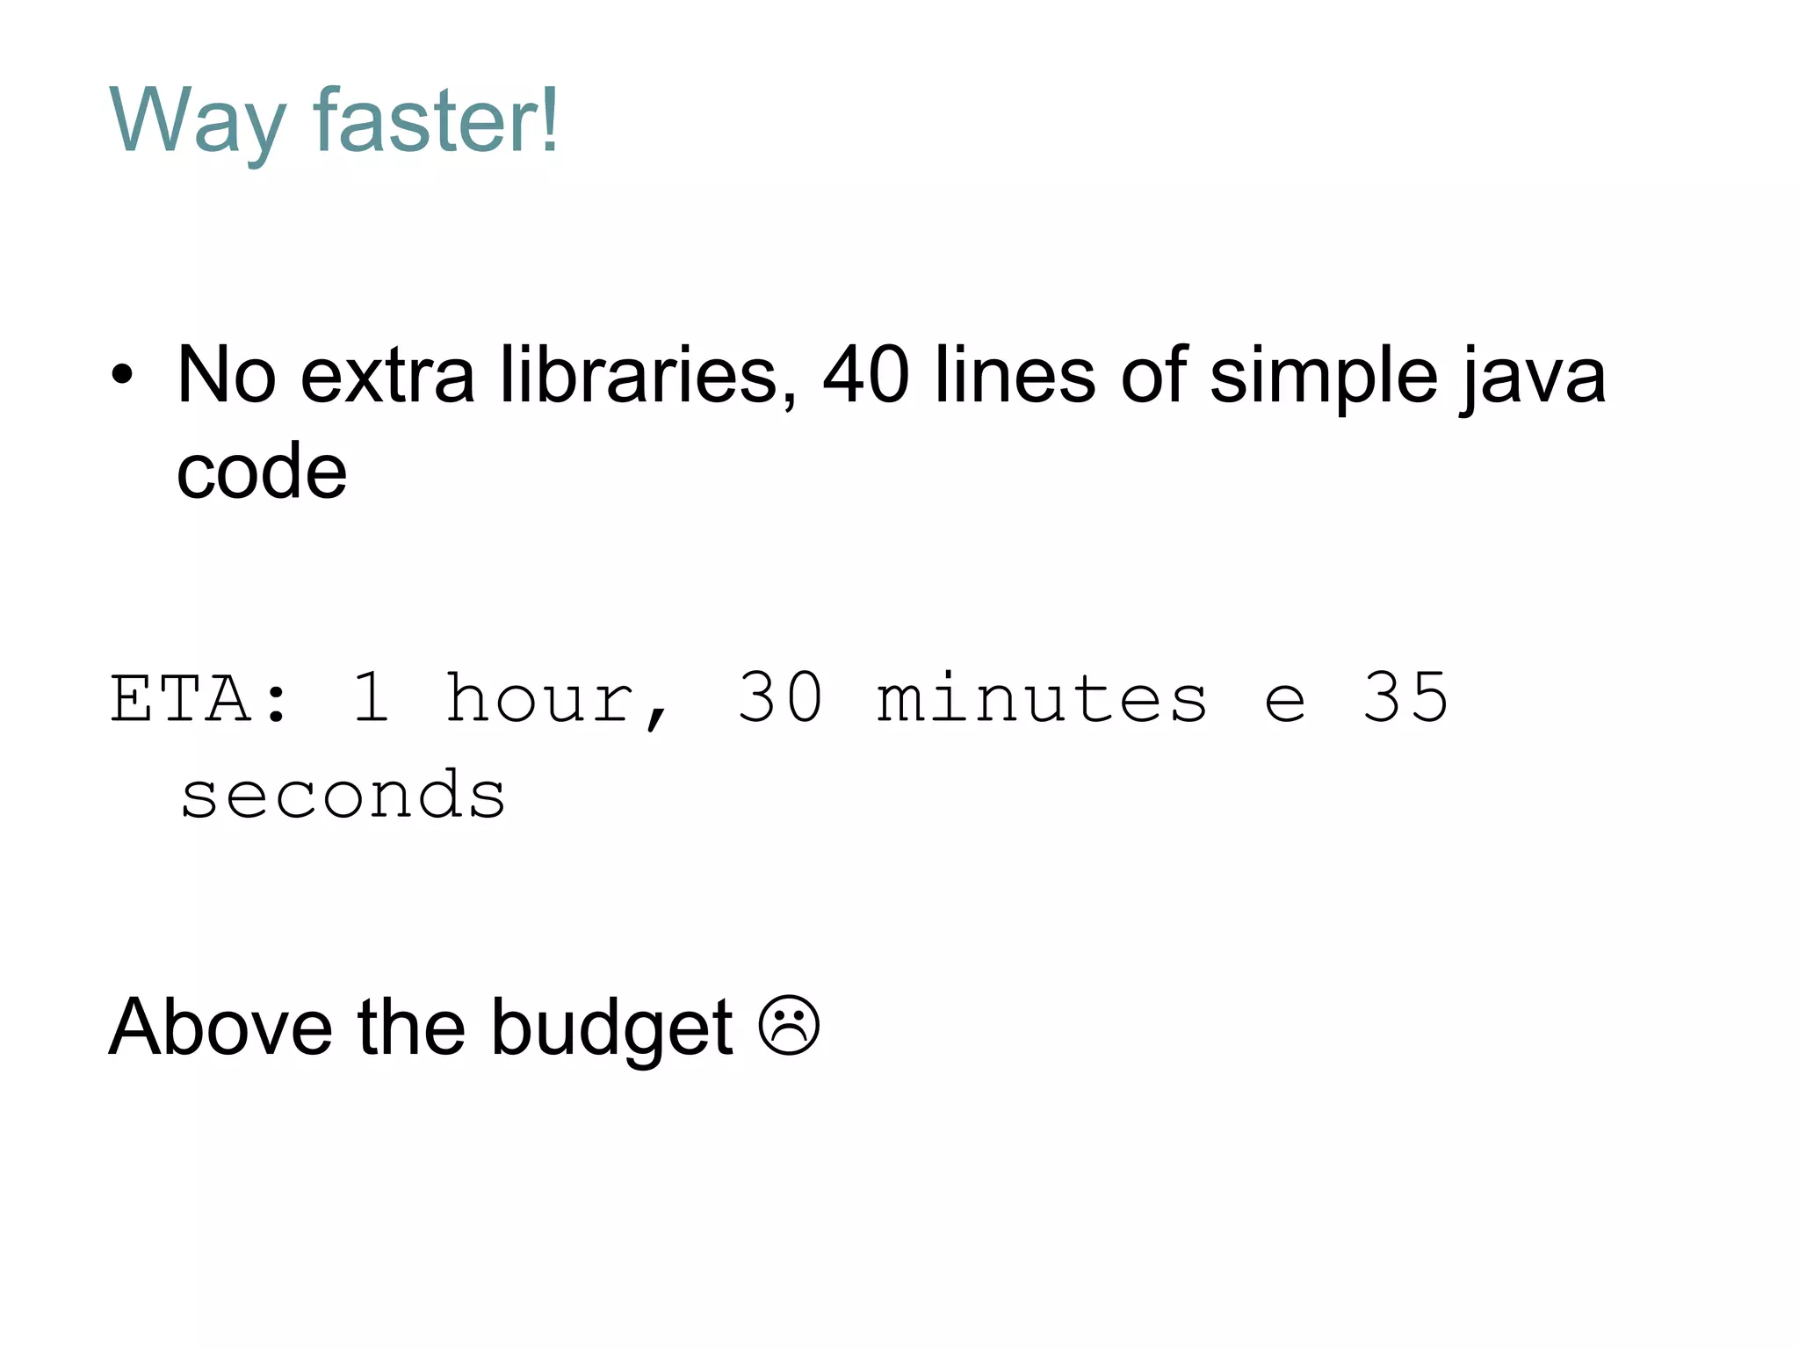The image size is (1799, 1349).
Task: Click the sad face emoji
Action: point(789,1025)
